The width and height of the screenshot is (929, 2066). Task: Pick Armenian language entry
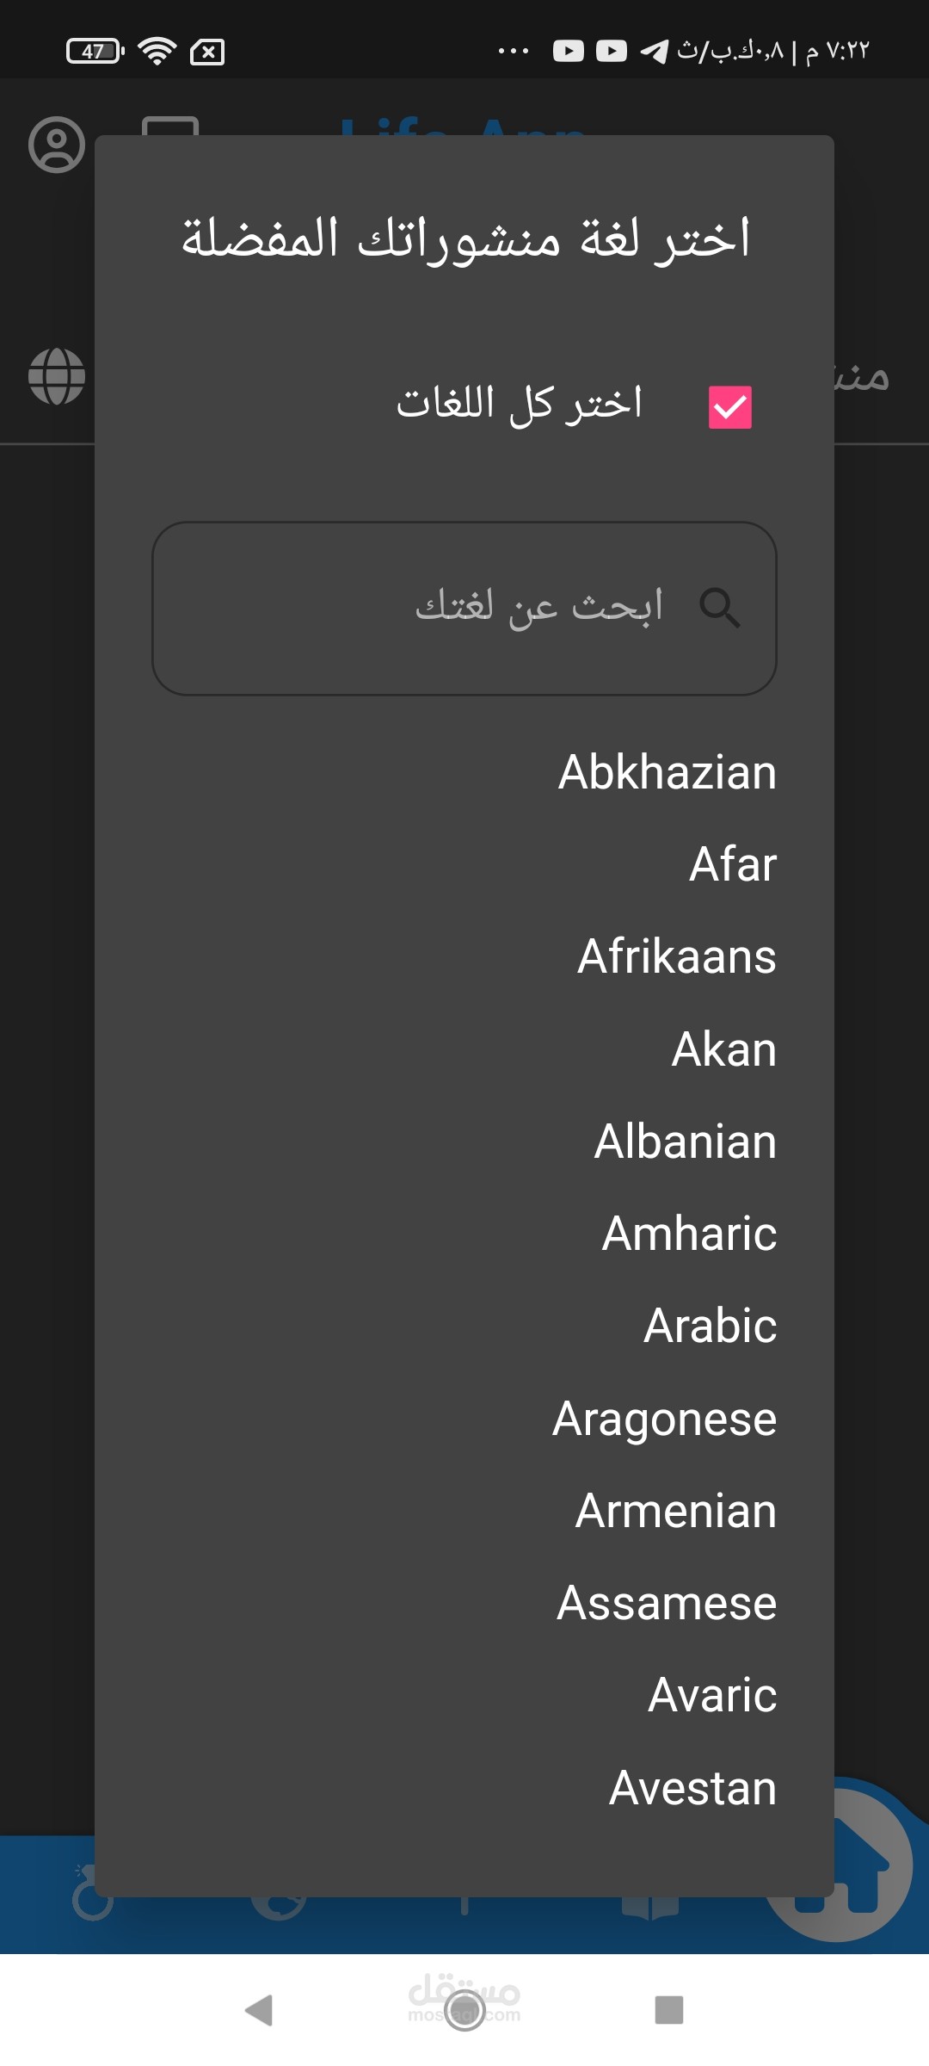tap(676, 1511)
